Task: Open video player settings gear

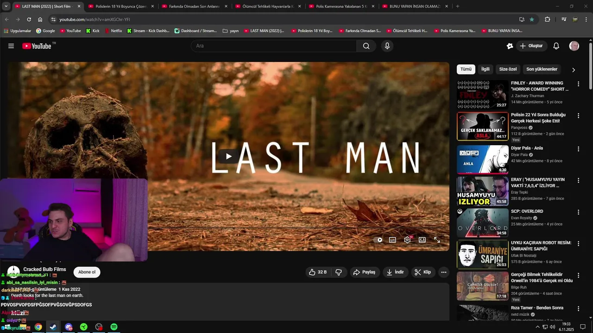Action: (x=407, y=240)
